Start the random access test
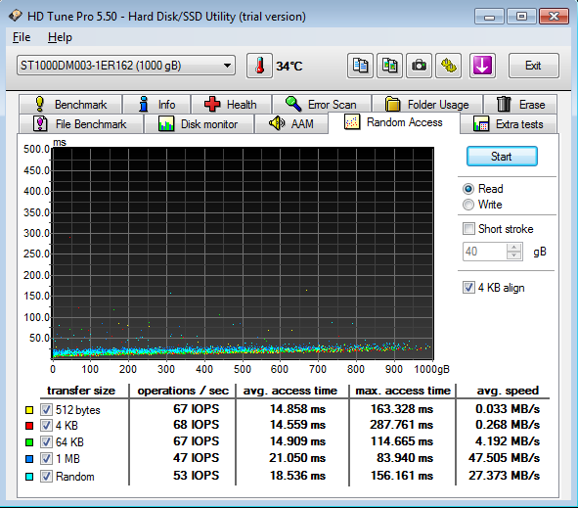578x508 pixels. 502,157
